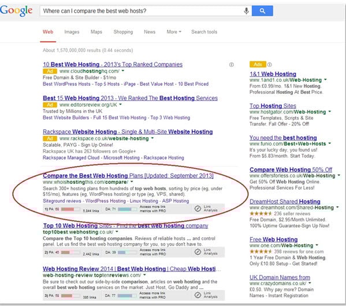
Task: Open 'You need the best hosting' side ad
Action: pos(283,138)
